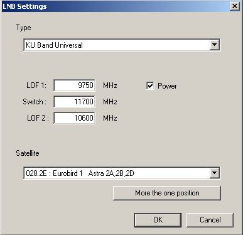The width and height of the screenshot is (243, 235).
Task: Click the Power label text
Action: (167, 86)
